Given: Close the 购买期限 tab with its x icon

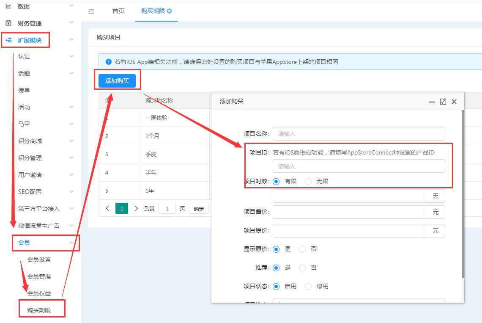Looking at the screenshot, I should (170, 11).
